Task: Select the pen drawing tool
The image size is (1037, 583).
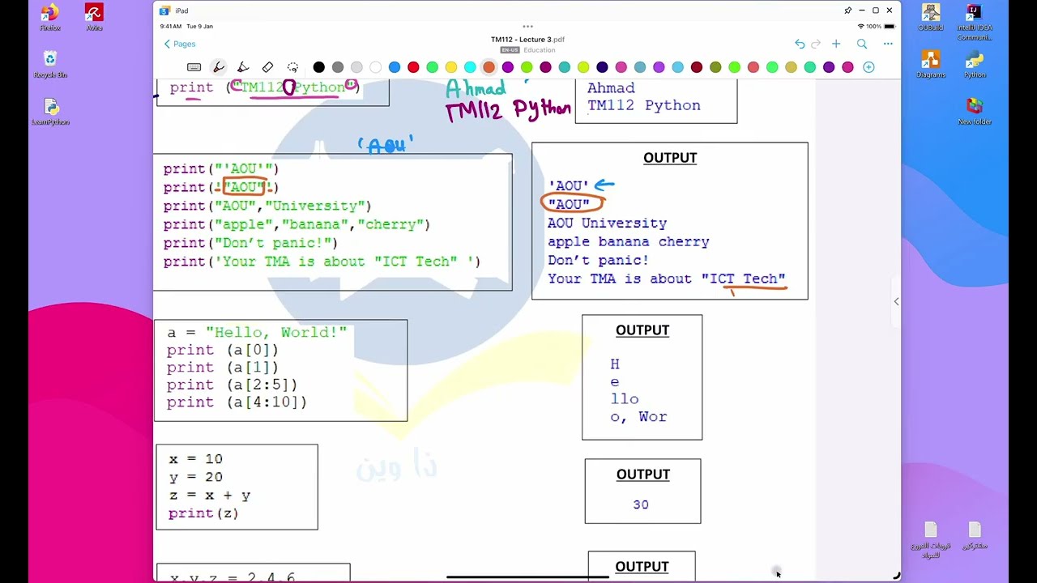Action: [x=218, y=67]
